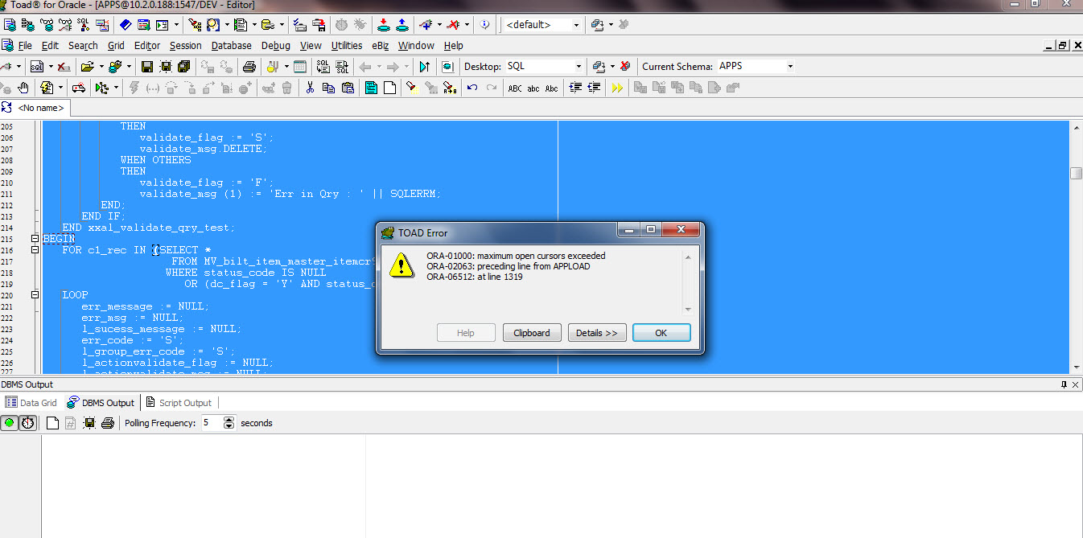The width and height of the screenshot is (1083, 538).
Task: Select the Cut icon in the edit toolbar
Action: (311, 87)
